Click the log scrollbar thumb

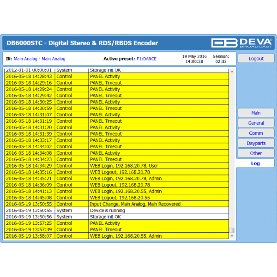click(232, 230)
